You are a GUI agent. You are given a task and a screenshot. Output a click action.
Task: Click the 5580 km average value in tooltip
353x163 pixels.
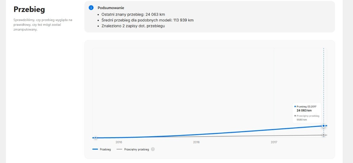click(x=302, y=120)
